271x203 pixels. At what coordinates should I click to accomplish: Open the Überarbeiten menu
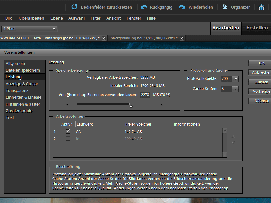pyautogui.click(x=31, y=18)
